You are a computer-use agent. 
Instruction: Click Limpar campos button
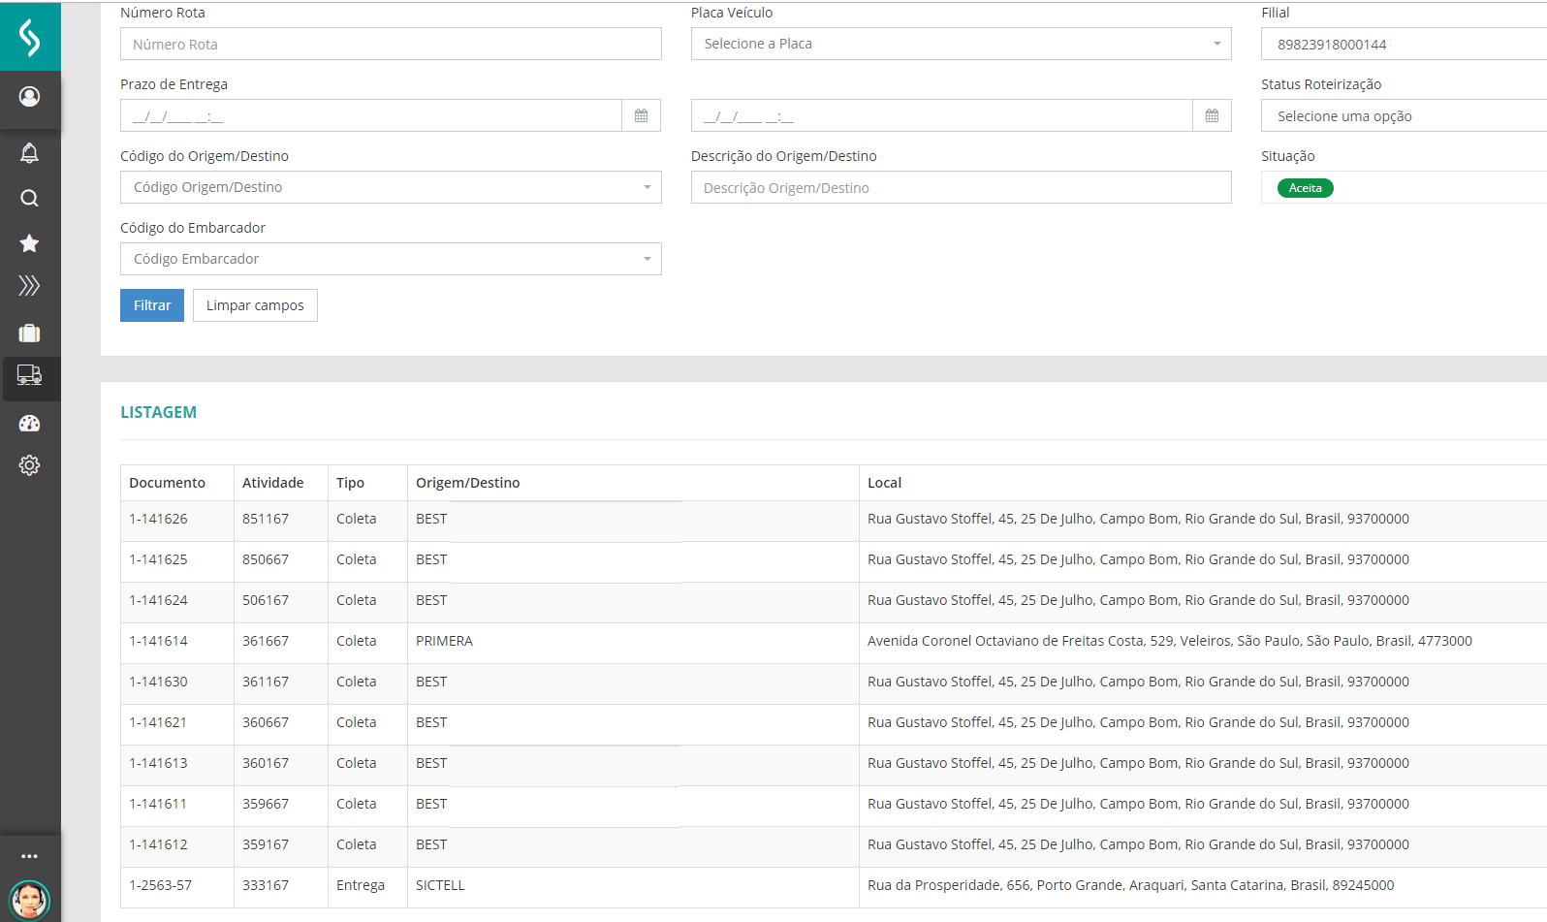pyautogui.click(x=255, y=305)
